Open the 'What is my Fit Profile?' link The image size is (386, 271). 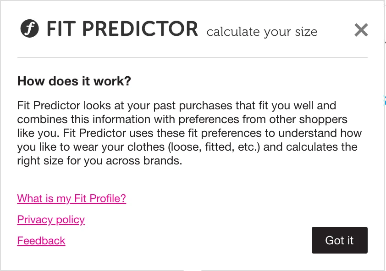point(72,198)
